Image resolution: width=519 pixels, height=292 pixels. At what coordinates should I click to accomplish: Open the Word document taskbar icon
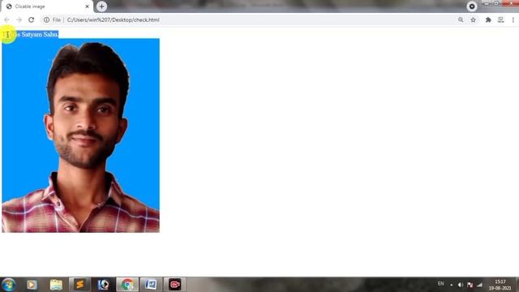pos(151,285)
